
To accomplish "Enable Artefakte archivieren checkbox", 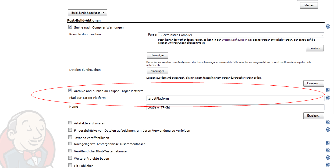I will (70, 123).
